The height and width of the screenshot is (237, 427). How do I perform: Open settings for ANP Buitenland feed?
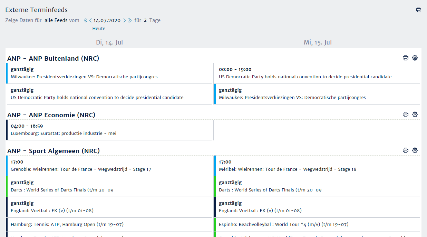point(415,58)
